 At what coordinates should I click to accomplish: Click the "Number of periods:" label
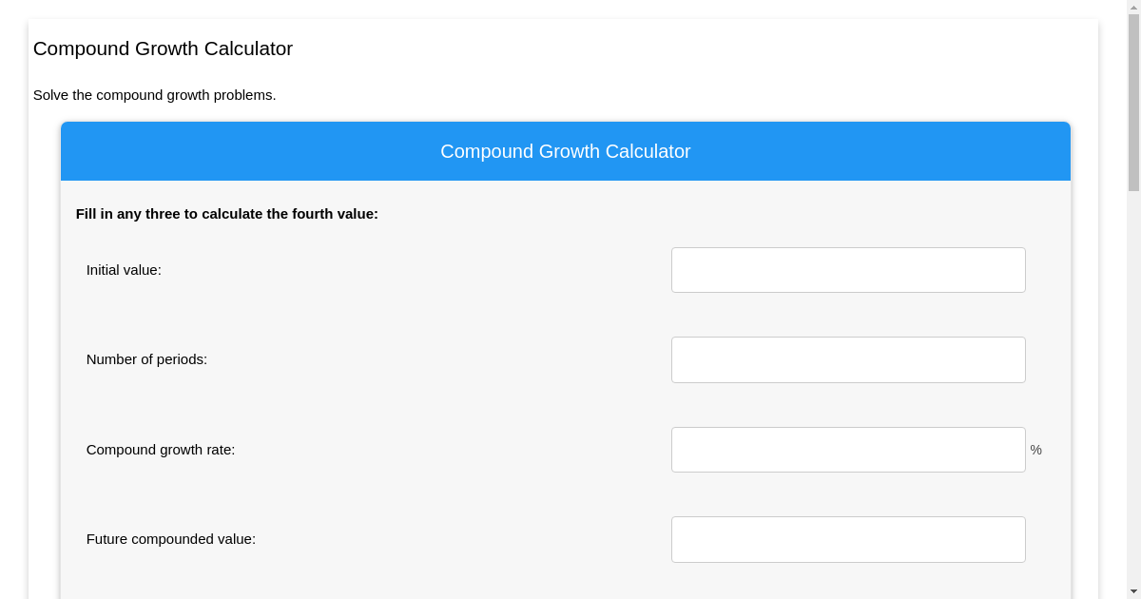(x=146, y=359)
